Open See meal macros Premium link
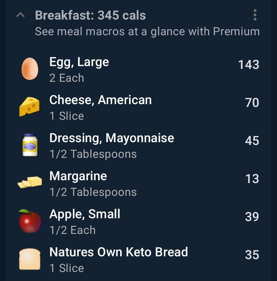277x281 pixels. click(x=147, y=31)
